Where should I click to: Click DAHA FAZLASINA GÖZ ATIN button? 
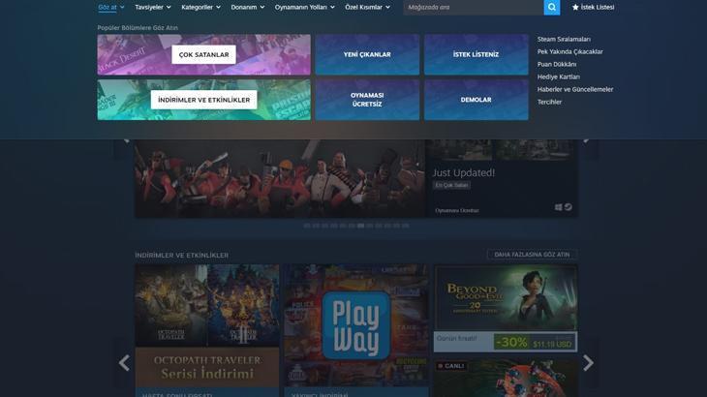pos(532,255)
